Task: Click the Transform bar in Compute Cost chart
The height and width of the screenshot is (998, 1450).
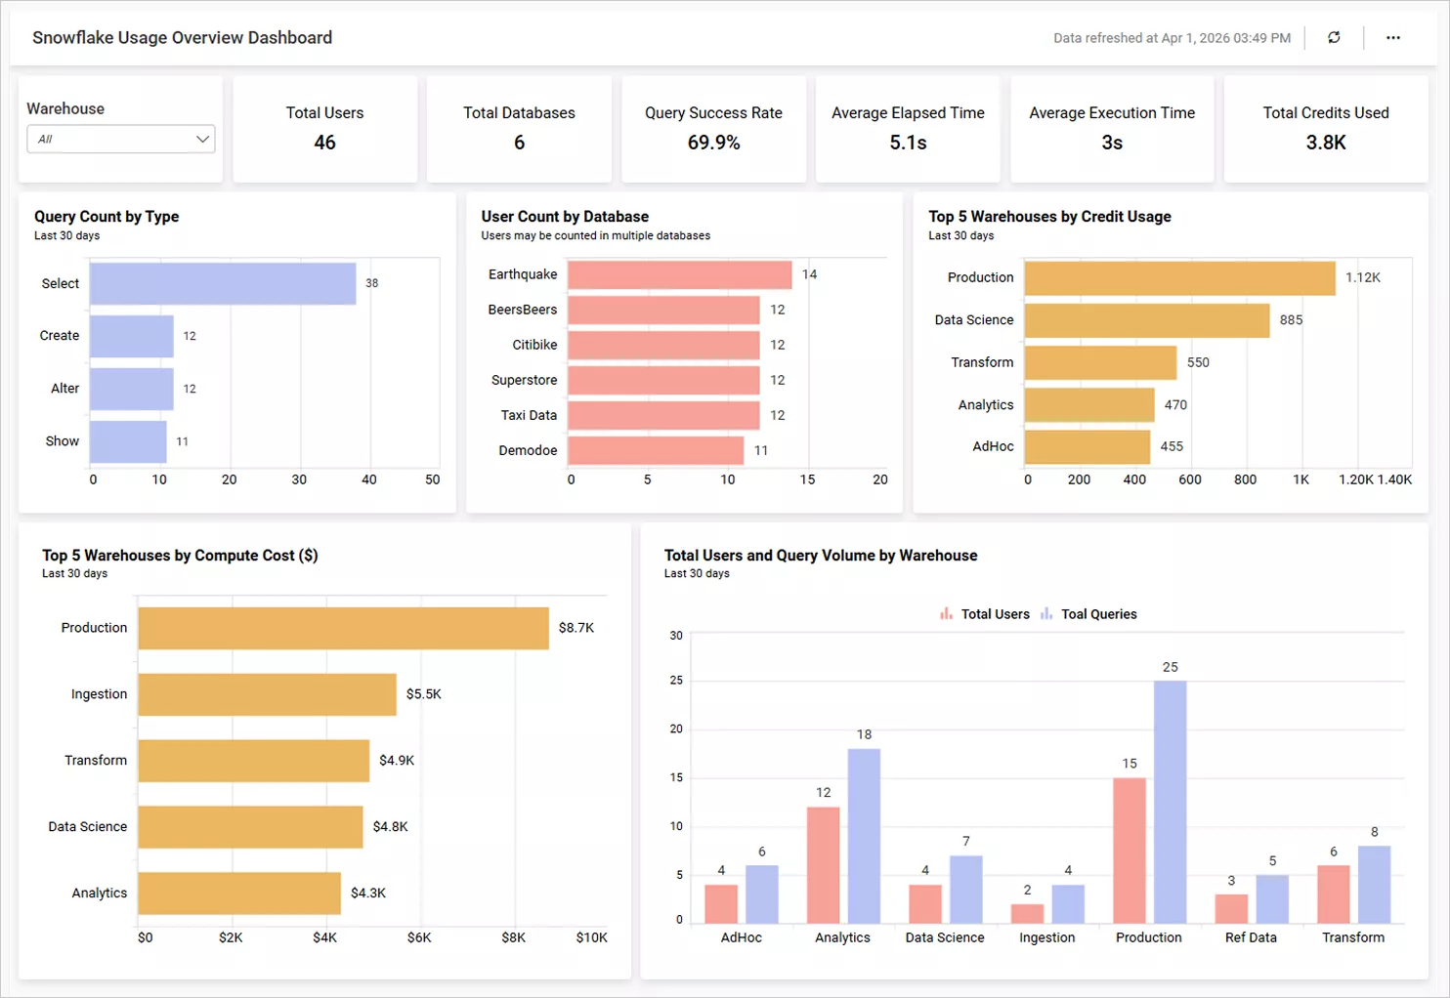Action: pos(254,761)
